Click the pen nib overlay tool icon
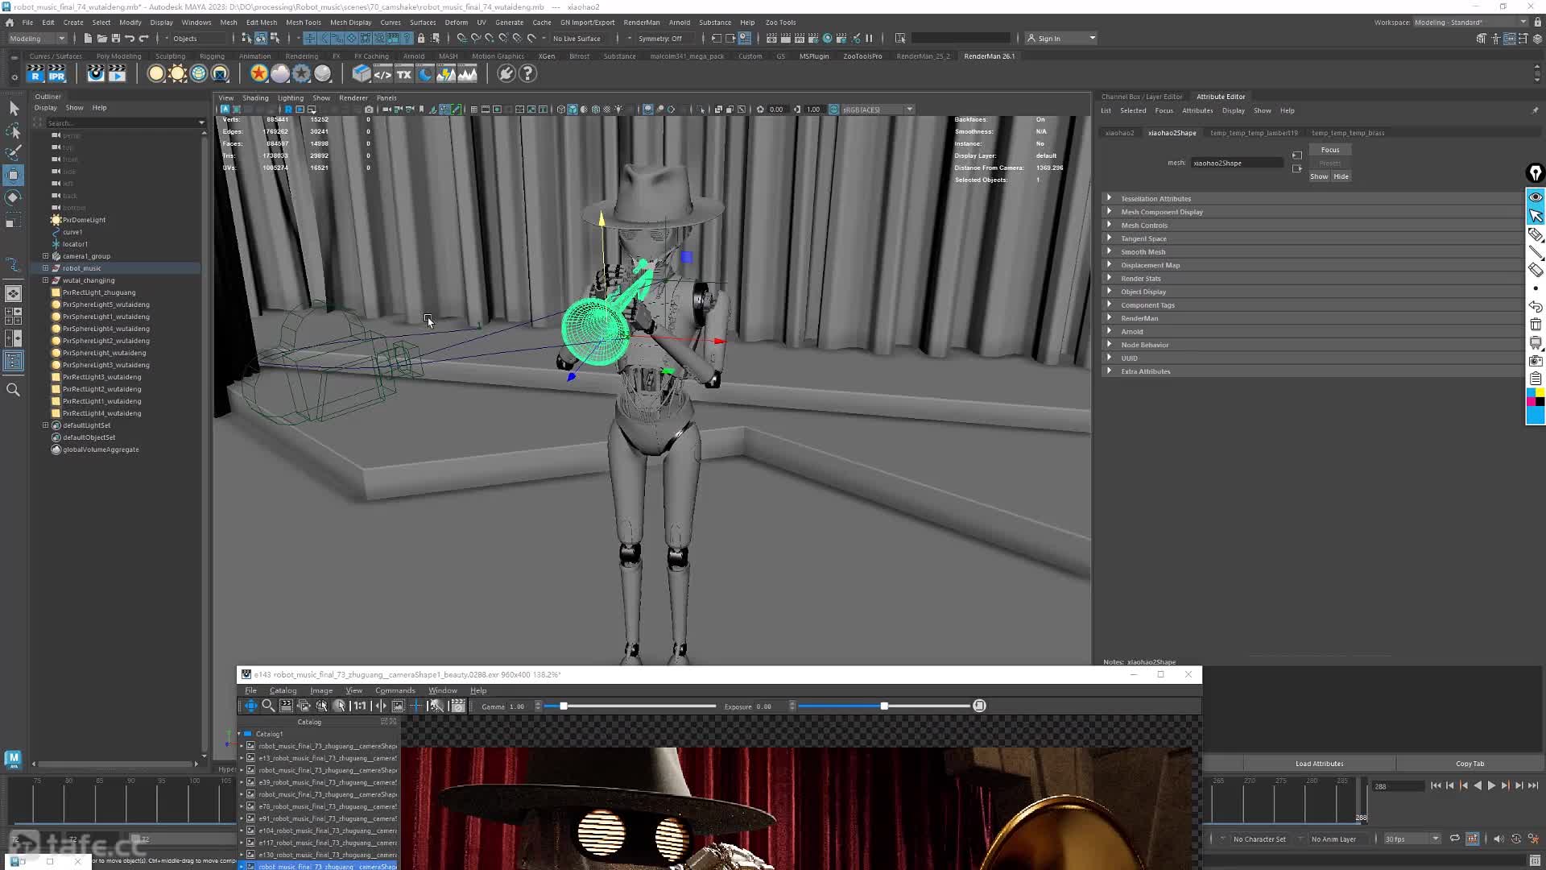Image resolution: width=1546 pixels, height=870 pixels. [1536, 173]
